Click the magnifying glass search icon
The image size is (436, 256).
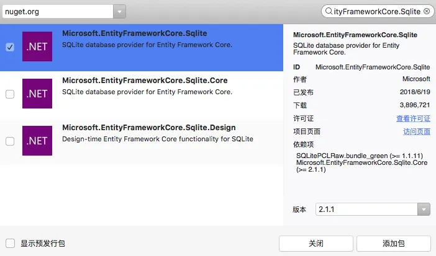(x=327, y=11)
